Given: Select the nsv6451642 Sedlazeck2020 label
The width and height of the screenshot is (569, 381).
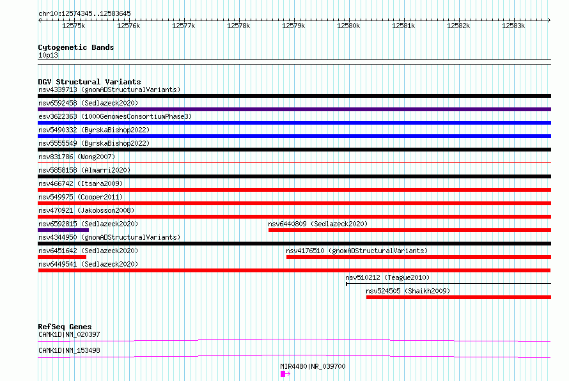Looking at the screenshot, I should 88,251.
